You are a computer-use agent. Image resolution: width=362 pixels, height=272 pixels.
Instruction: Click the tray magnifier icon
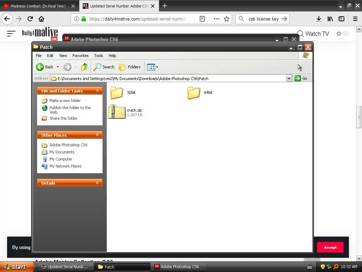336,267
